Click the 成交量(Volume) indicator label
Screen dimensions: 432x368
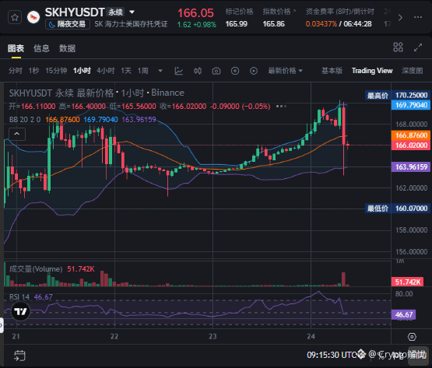pyautogui.click(x=36, y=269)
